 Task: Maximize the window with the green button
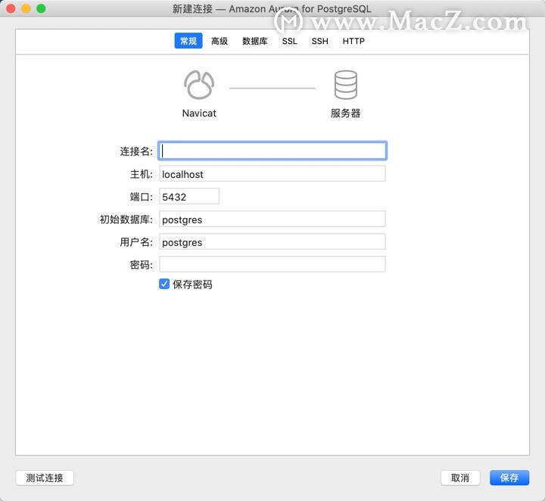(x=41, y=8)
